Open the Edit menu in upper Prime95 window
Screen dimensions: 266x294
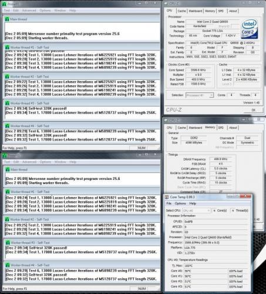(x=16, y=11)
